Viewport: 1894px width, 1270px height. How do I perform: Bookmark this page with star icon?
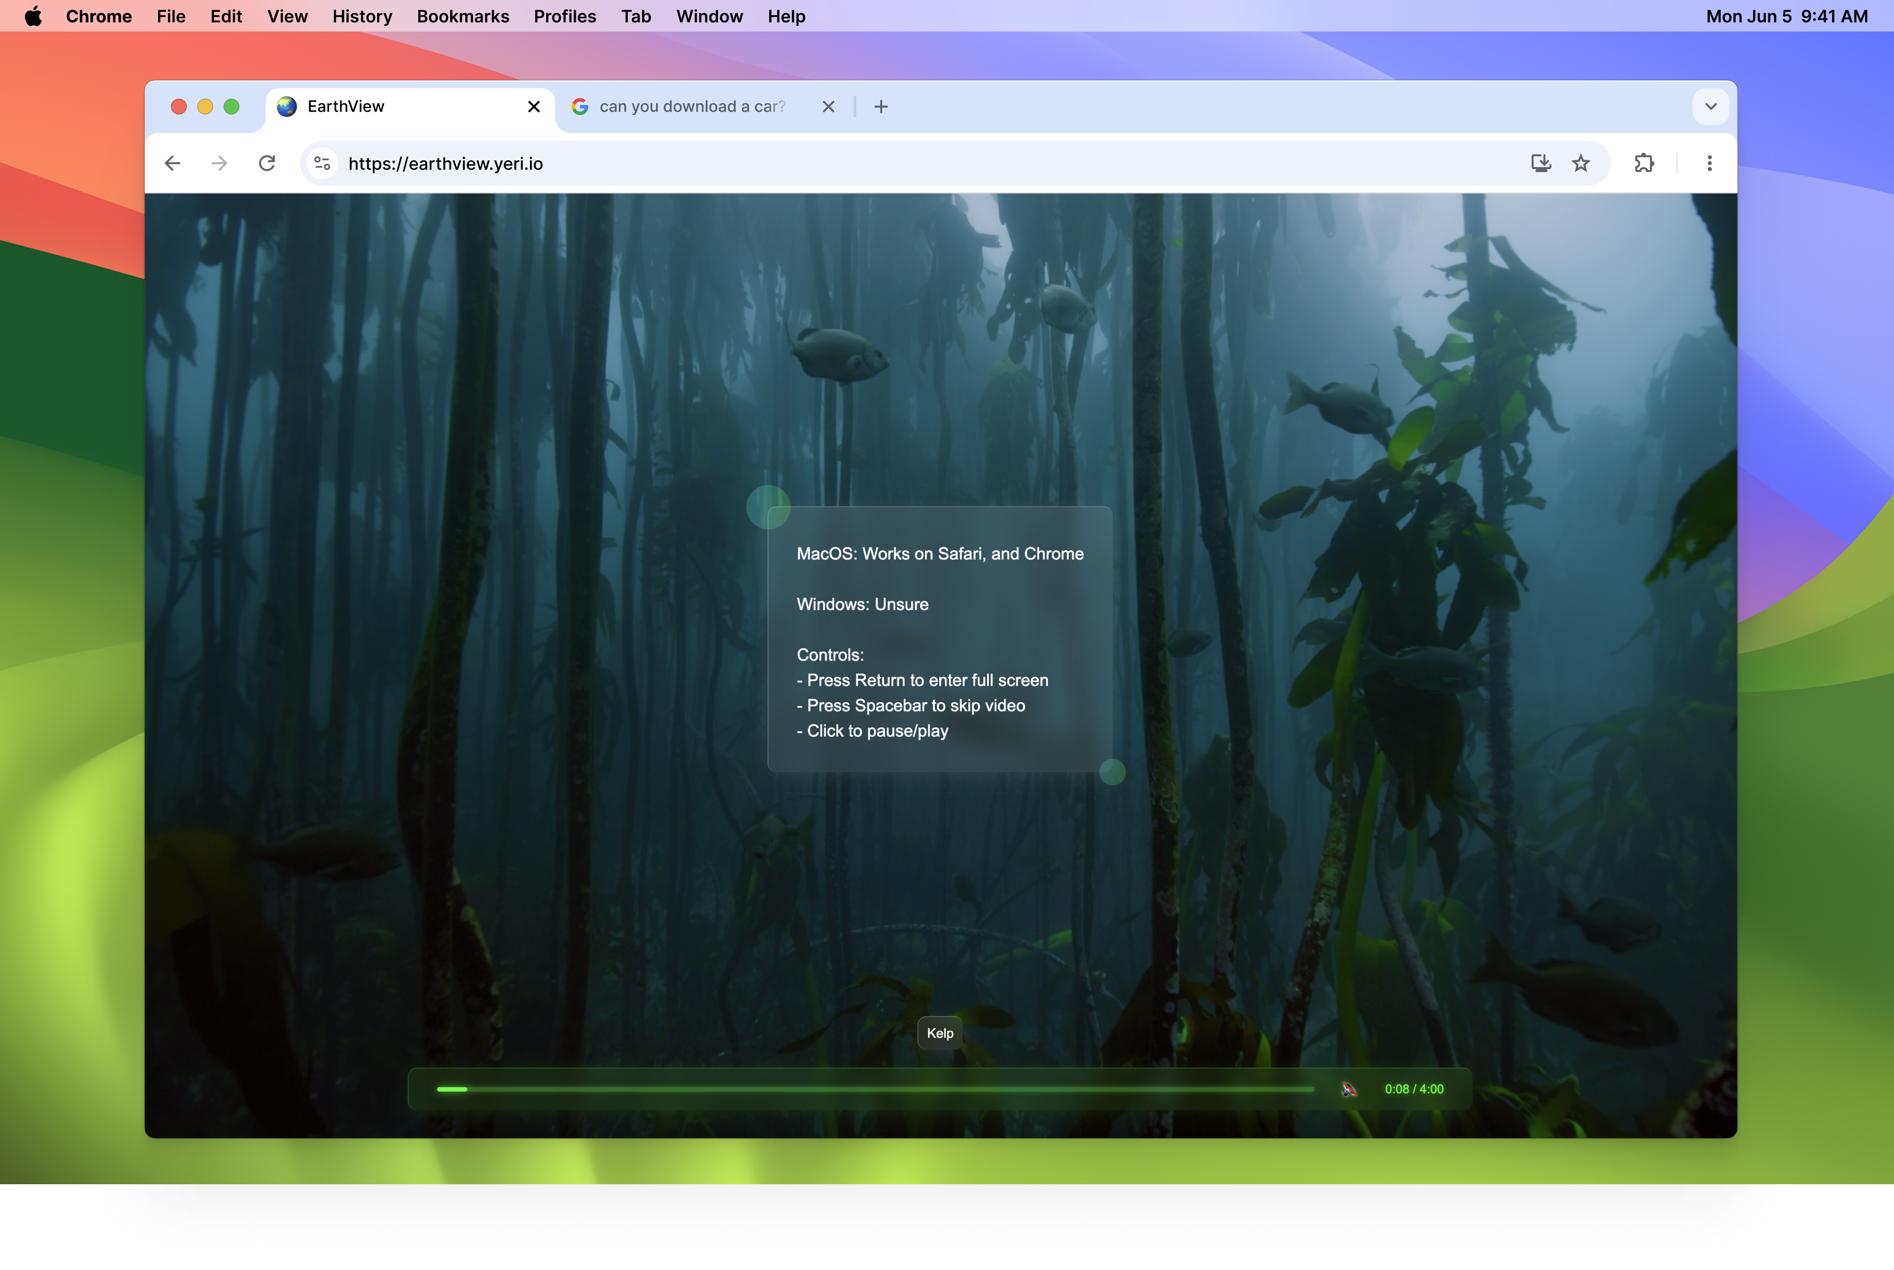1581,164
